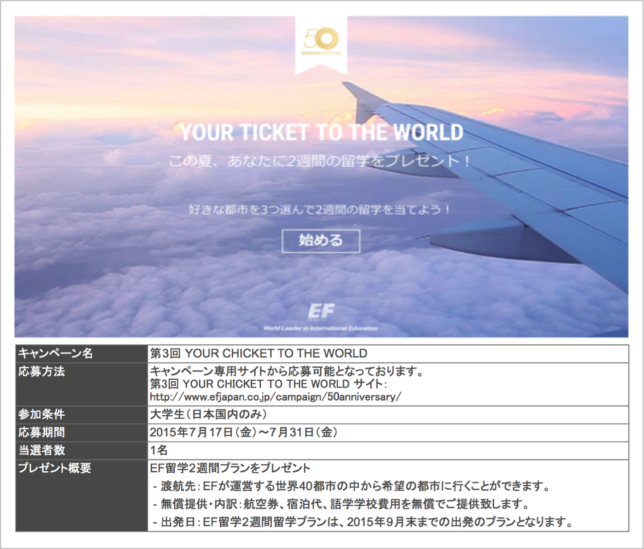Click the 始める button
Screen dimensions: 644x549
321,241
